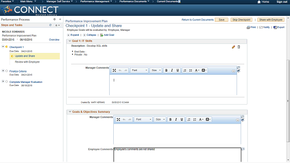Delete Goal 1 using the trash icon
This screenshot has width=290, height=163.
click(x=239, y=47)
